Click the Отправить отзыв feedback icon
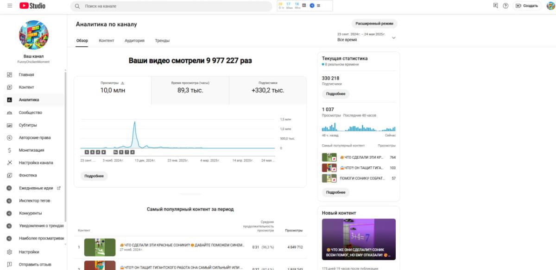 click(9, 265)
